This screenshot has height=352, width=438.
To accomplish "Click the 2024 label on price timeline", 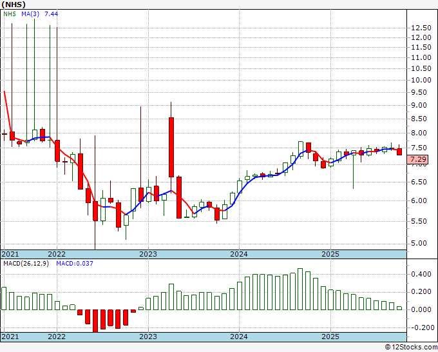I will point(239,254).
